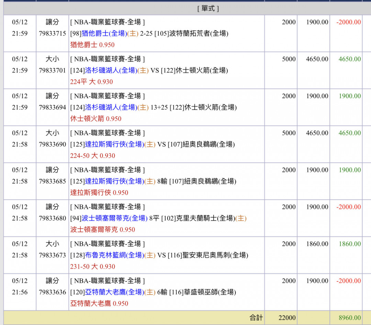This screenshot has width=371, height=325.
Task: Click the 波士頓塞爾蒂克 0.950 bet selection
Action: pos(102,230)
